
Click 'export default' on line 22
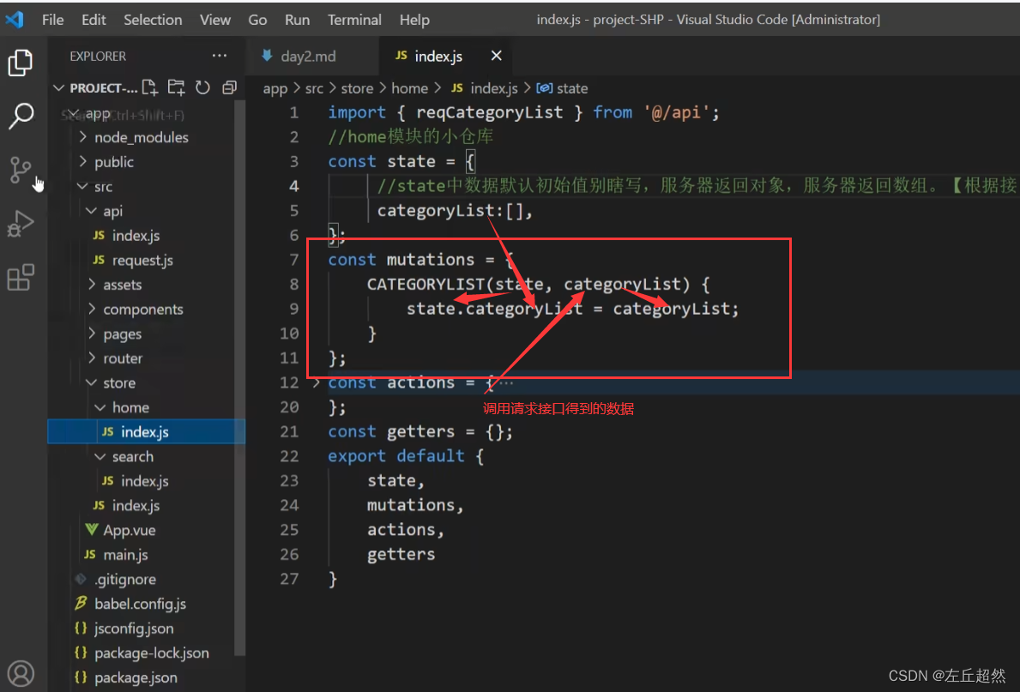tap(396, 456)
